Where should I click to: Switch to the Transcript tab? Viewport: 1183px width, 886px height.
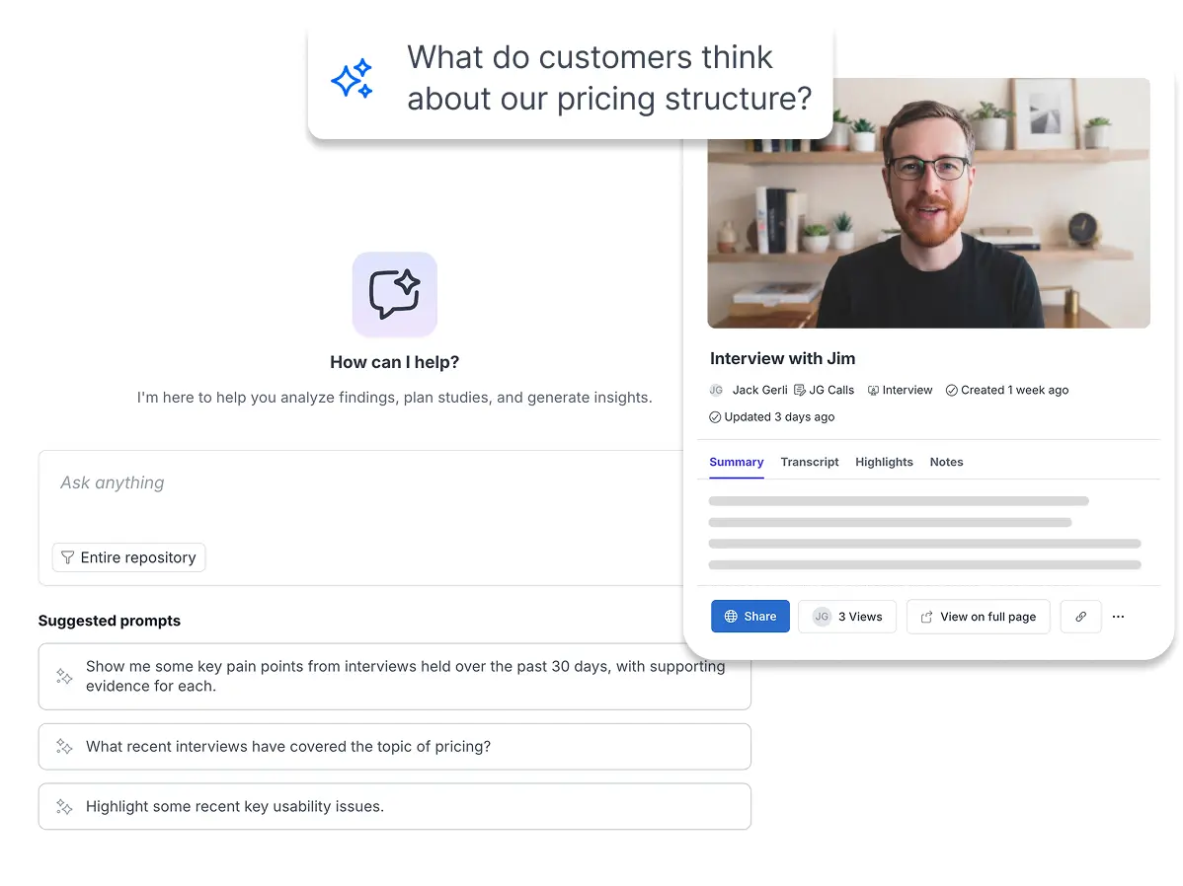(x=810, y=462)
